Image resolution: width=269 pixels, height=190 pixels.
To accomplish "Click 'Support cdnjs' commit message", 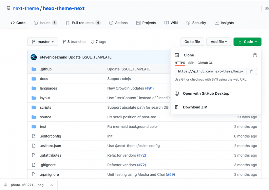I will coord(119,79).
